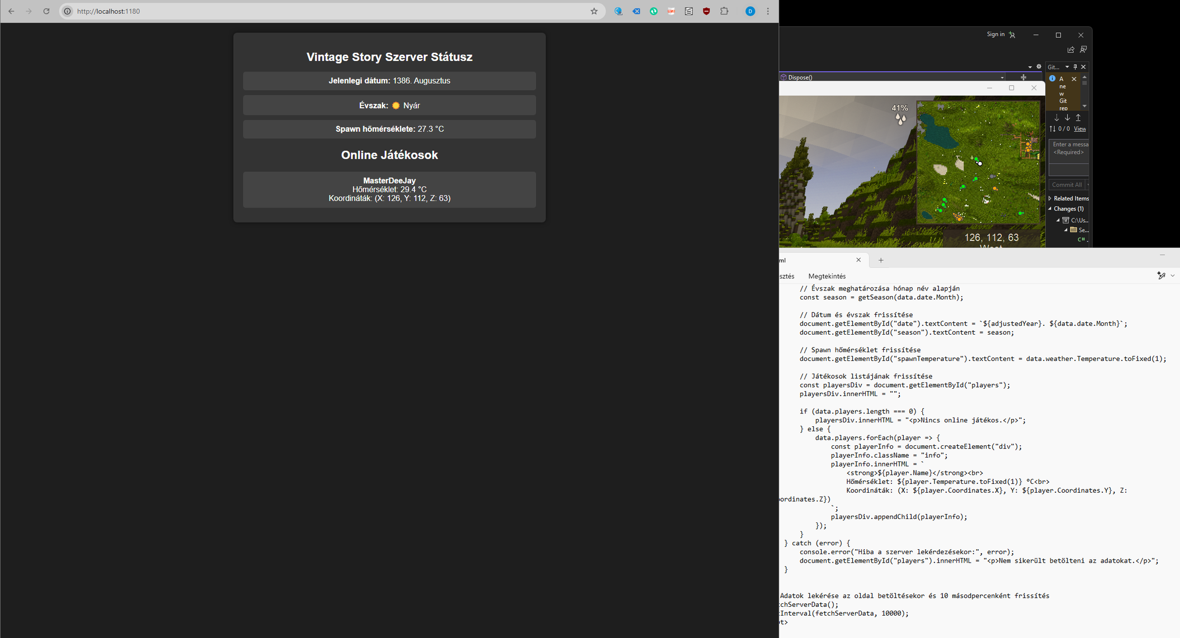The width and height of the screenshot is (1180, 638).
Task: Select the Jelenlegi dátum status row
Action: (x=389, y=81)
